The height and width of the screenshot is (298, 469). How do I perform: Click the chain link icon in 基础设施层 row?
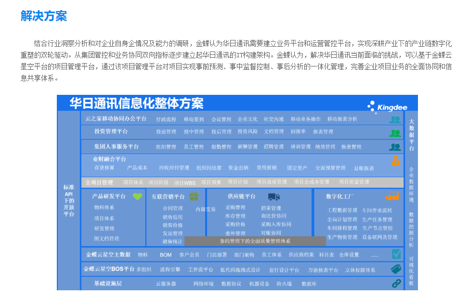pyautogui.click(x=396, y=284)
